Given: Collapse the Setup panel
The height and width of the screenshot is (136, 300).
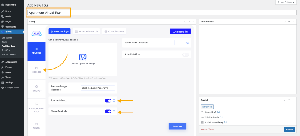Looking at the screenshot, I should (x=193, y=22).
